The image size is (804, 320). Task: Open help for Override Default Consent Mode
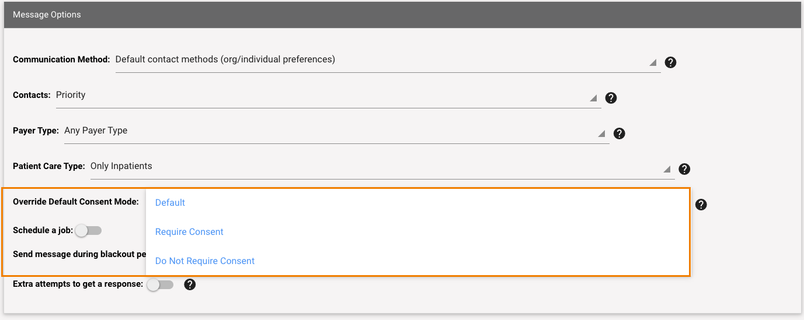701,205
